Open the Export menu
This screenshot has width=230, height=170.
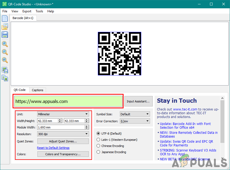coord(27,11)
